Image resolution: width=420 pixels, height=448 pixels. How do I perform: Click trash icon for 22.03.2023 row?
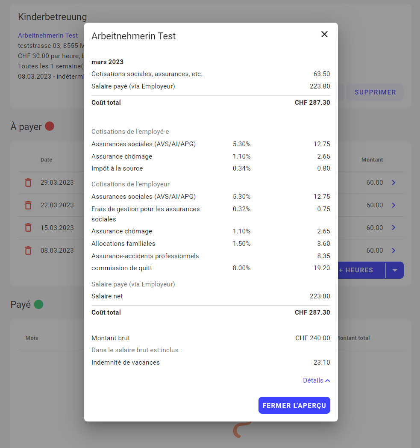point(28,205)
